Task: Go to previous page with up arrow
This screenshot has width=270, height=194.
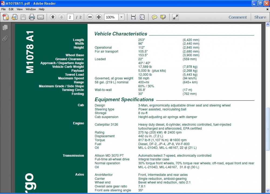Action: pyautogui.click(x=53, y=17)
